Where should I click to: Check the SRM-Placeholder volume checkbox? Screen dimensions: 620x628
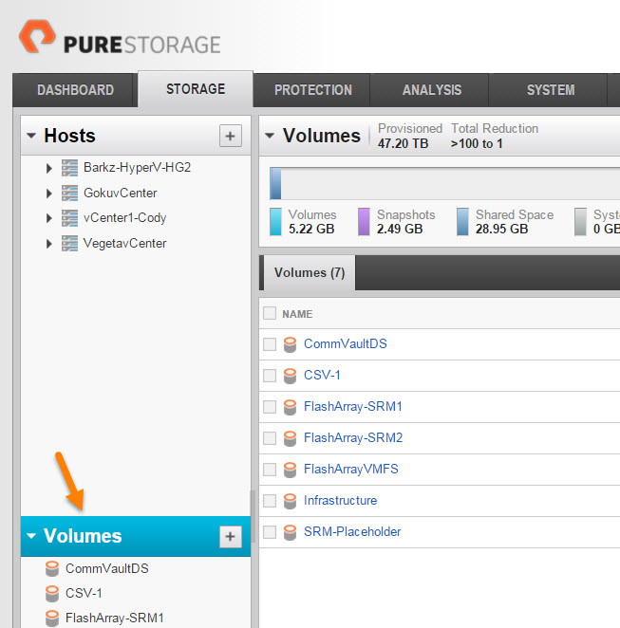pos(270,531)
